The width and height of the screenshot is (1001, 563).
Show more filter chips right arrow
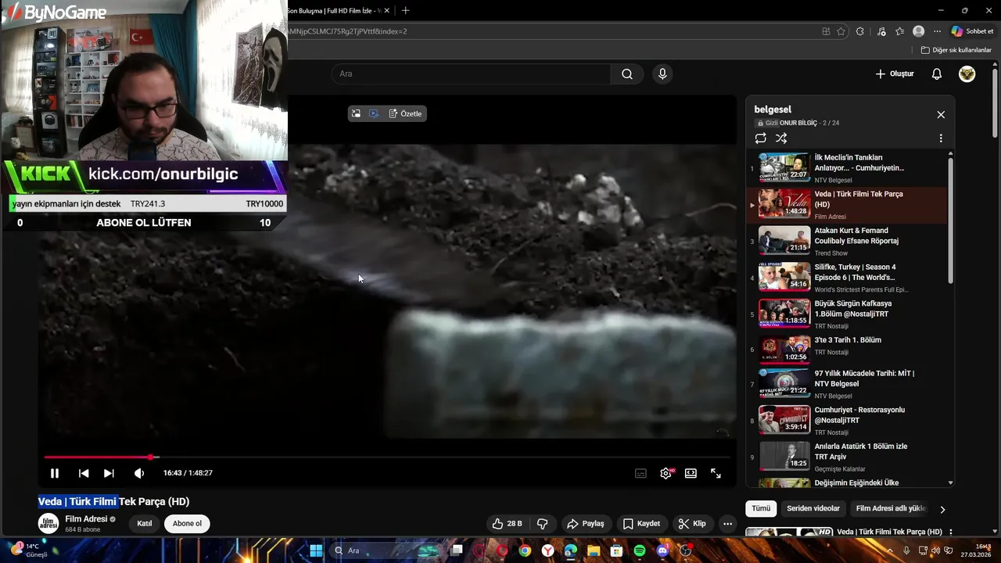click(x=942, y=509)
